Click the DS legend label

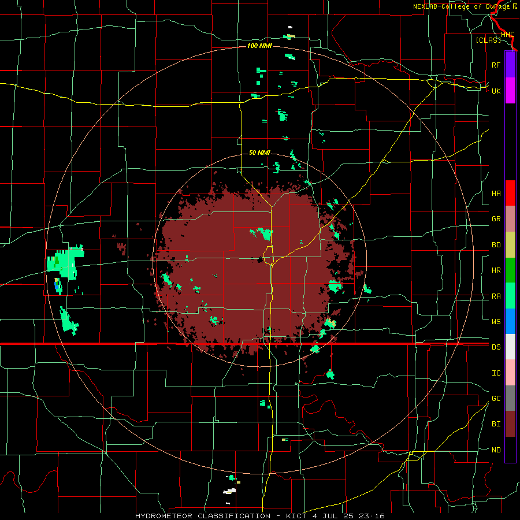(x=496, y=347)
